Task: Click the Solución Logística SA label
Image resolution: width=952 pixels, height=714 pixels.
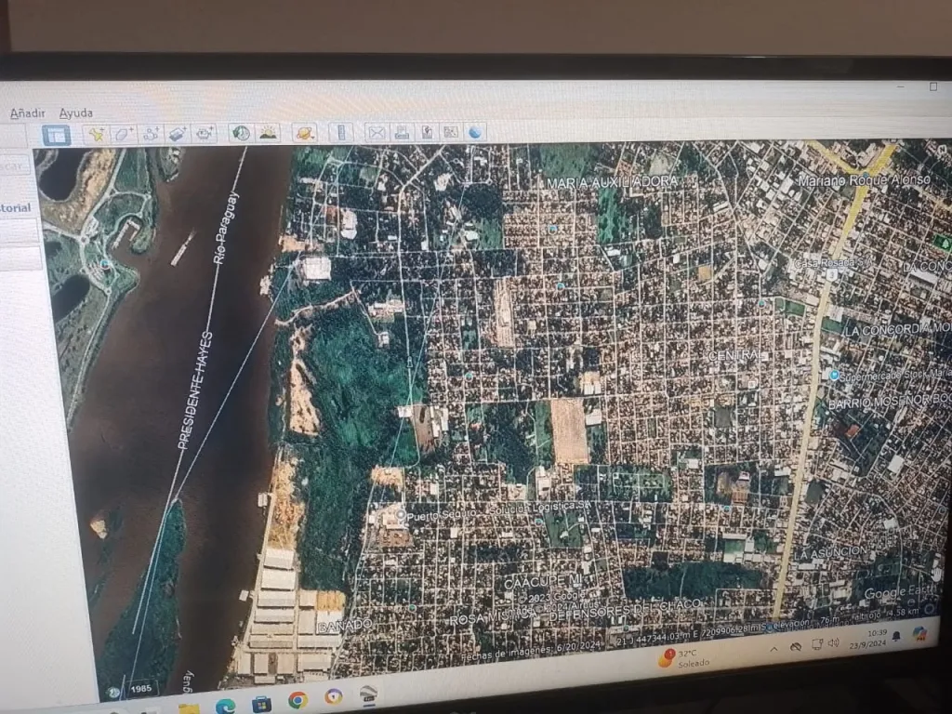Action: [539, 508]
